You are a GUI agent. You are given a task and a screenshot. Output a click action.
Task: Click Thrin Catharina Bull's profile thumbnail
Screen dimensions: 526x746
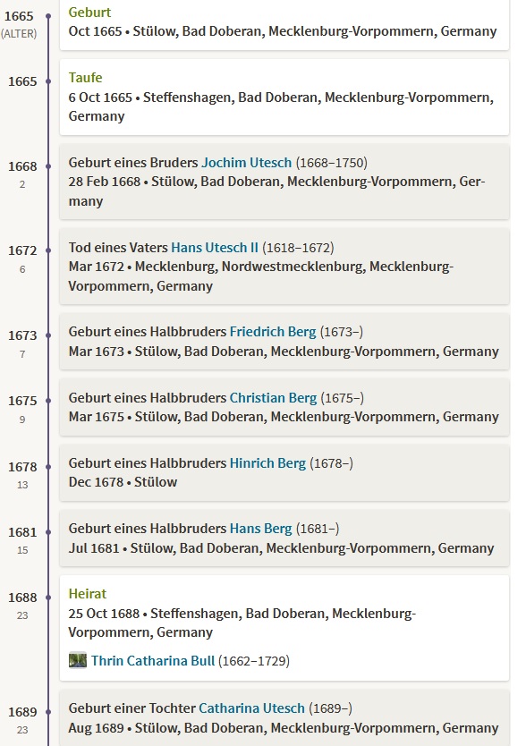78,660
